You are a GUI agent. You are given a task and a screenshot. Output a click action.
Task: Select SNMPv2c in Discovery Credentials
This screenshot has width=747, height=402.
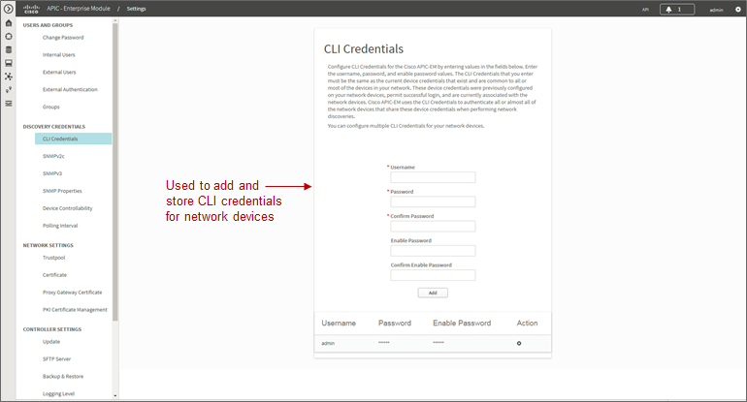tap(53, 156)
